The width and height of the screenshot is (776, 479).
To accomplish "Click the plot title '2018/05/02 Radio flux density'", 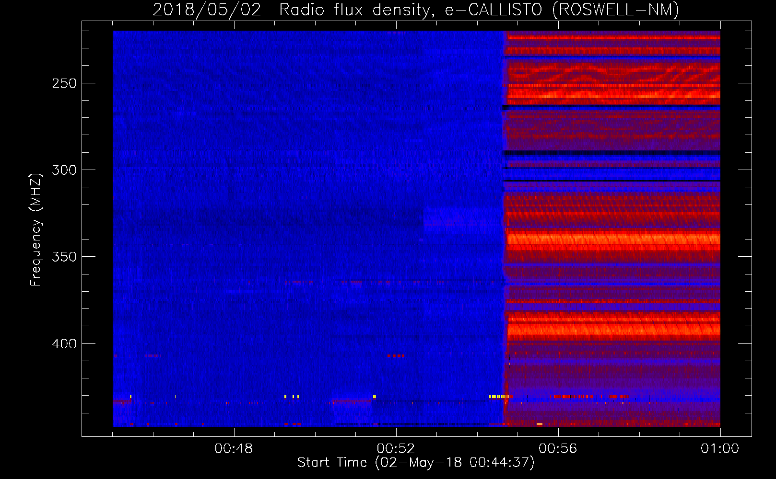I will click(416, 10).
